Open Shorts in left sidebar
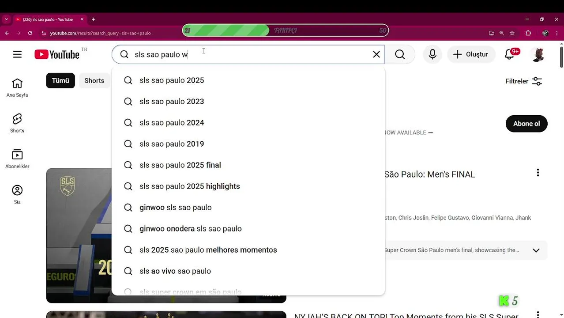 click(17, 123)
